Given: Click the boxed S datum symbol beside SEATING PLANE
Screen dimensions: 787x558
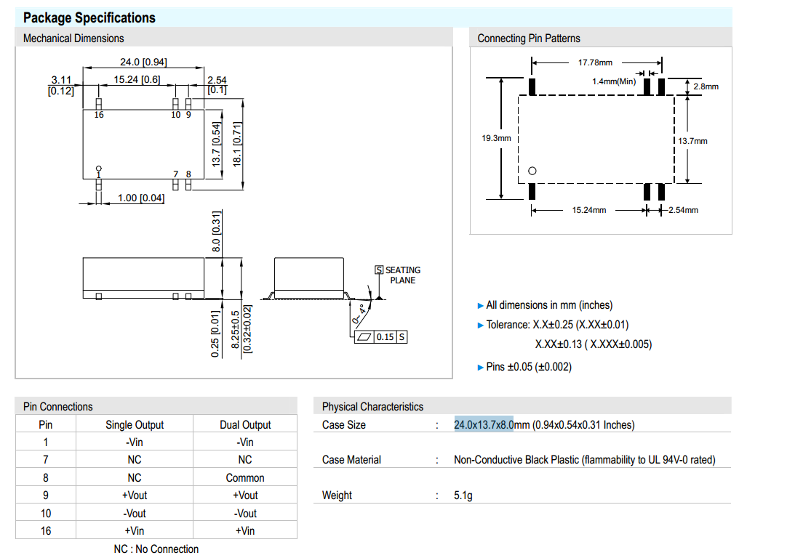Looking at the screenshot, I should coord(379,270).
